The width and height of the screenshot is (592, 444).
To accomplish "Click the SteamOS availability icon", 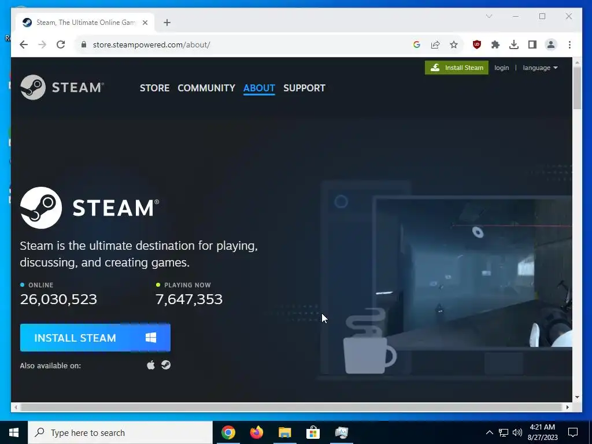I will 166,365.
